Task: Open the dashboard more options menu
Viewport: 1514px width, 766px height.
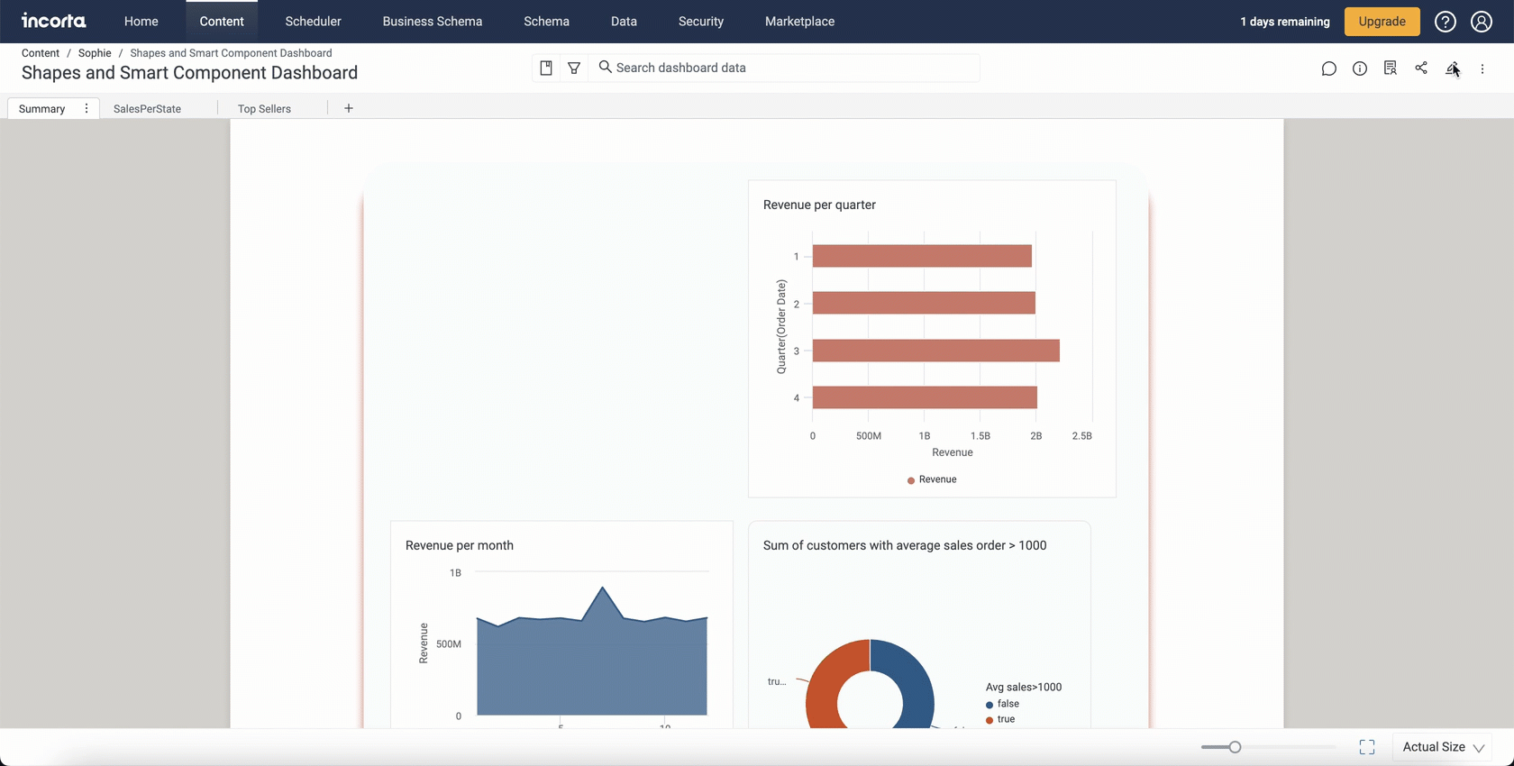Action: [1482, 68]
